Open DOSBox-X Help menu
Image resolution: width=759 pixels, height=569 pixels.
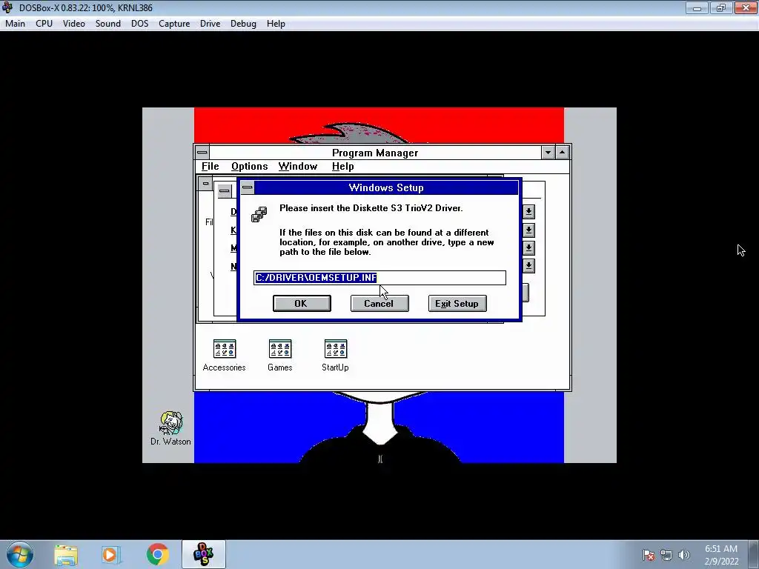tap(276, 24)
